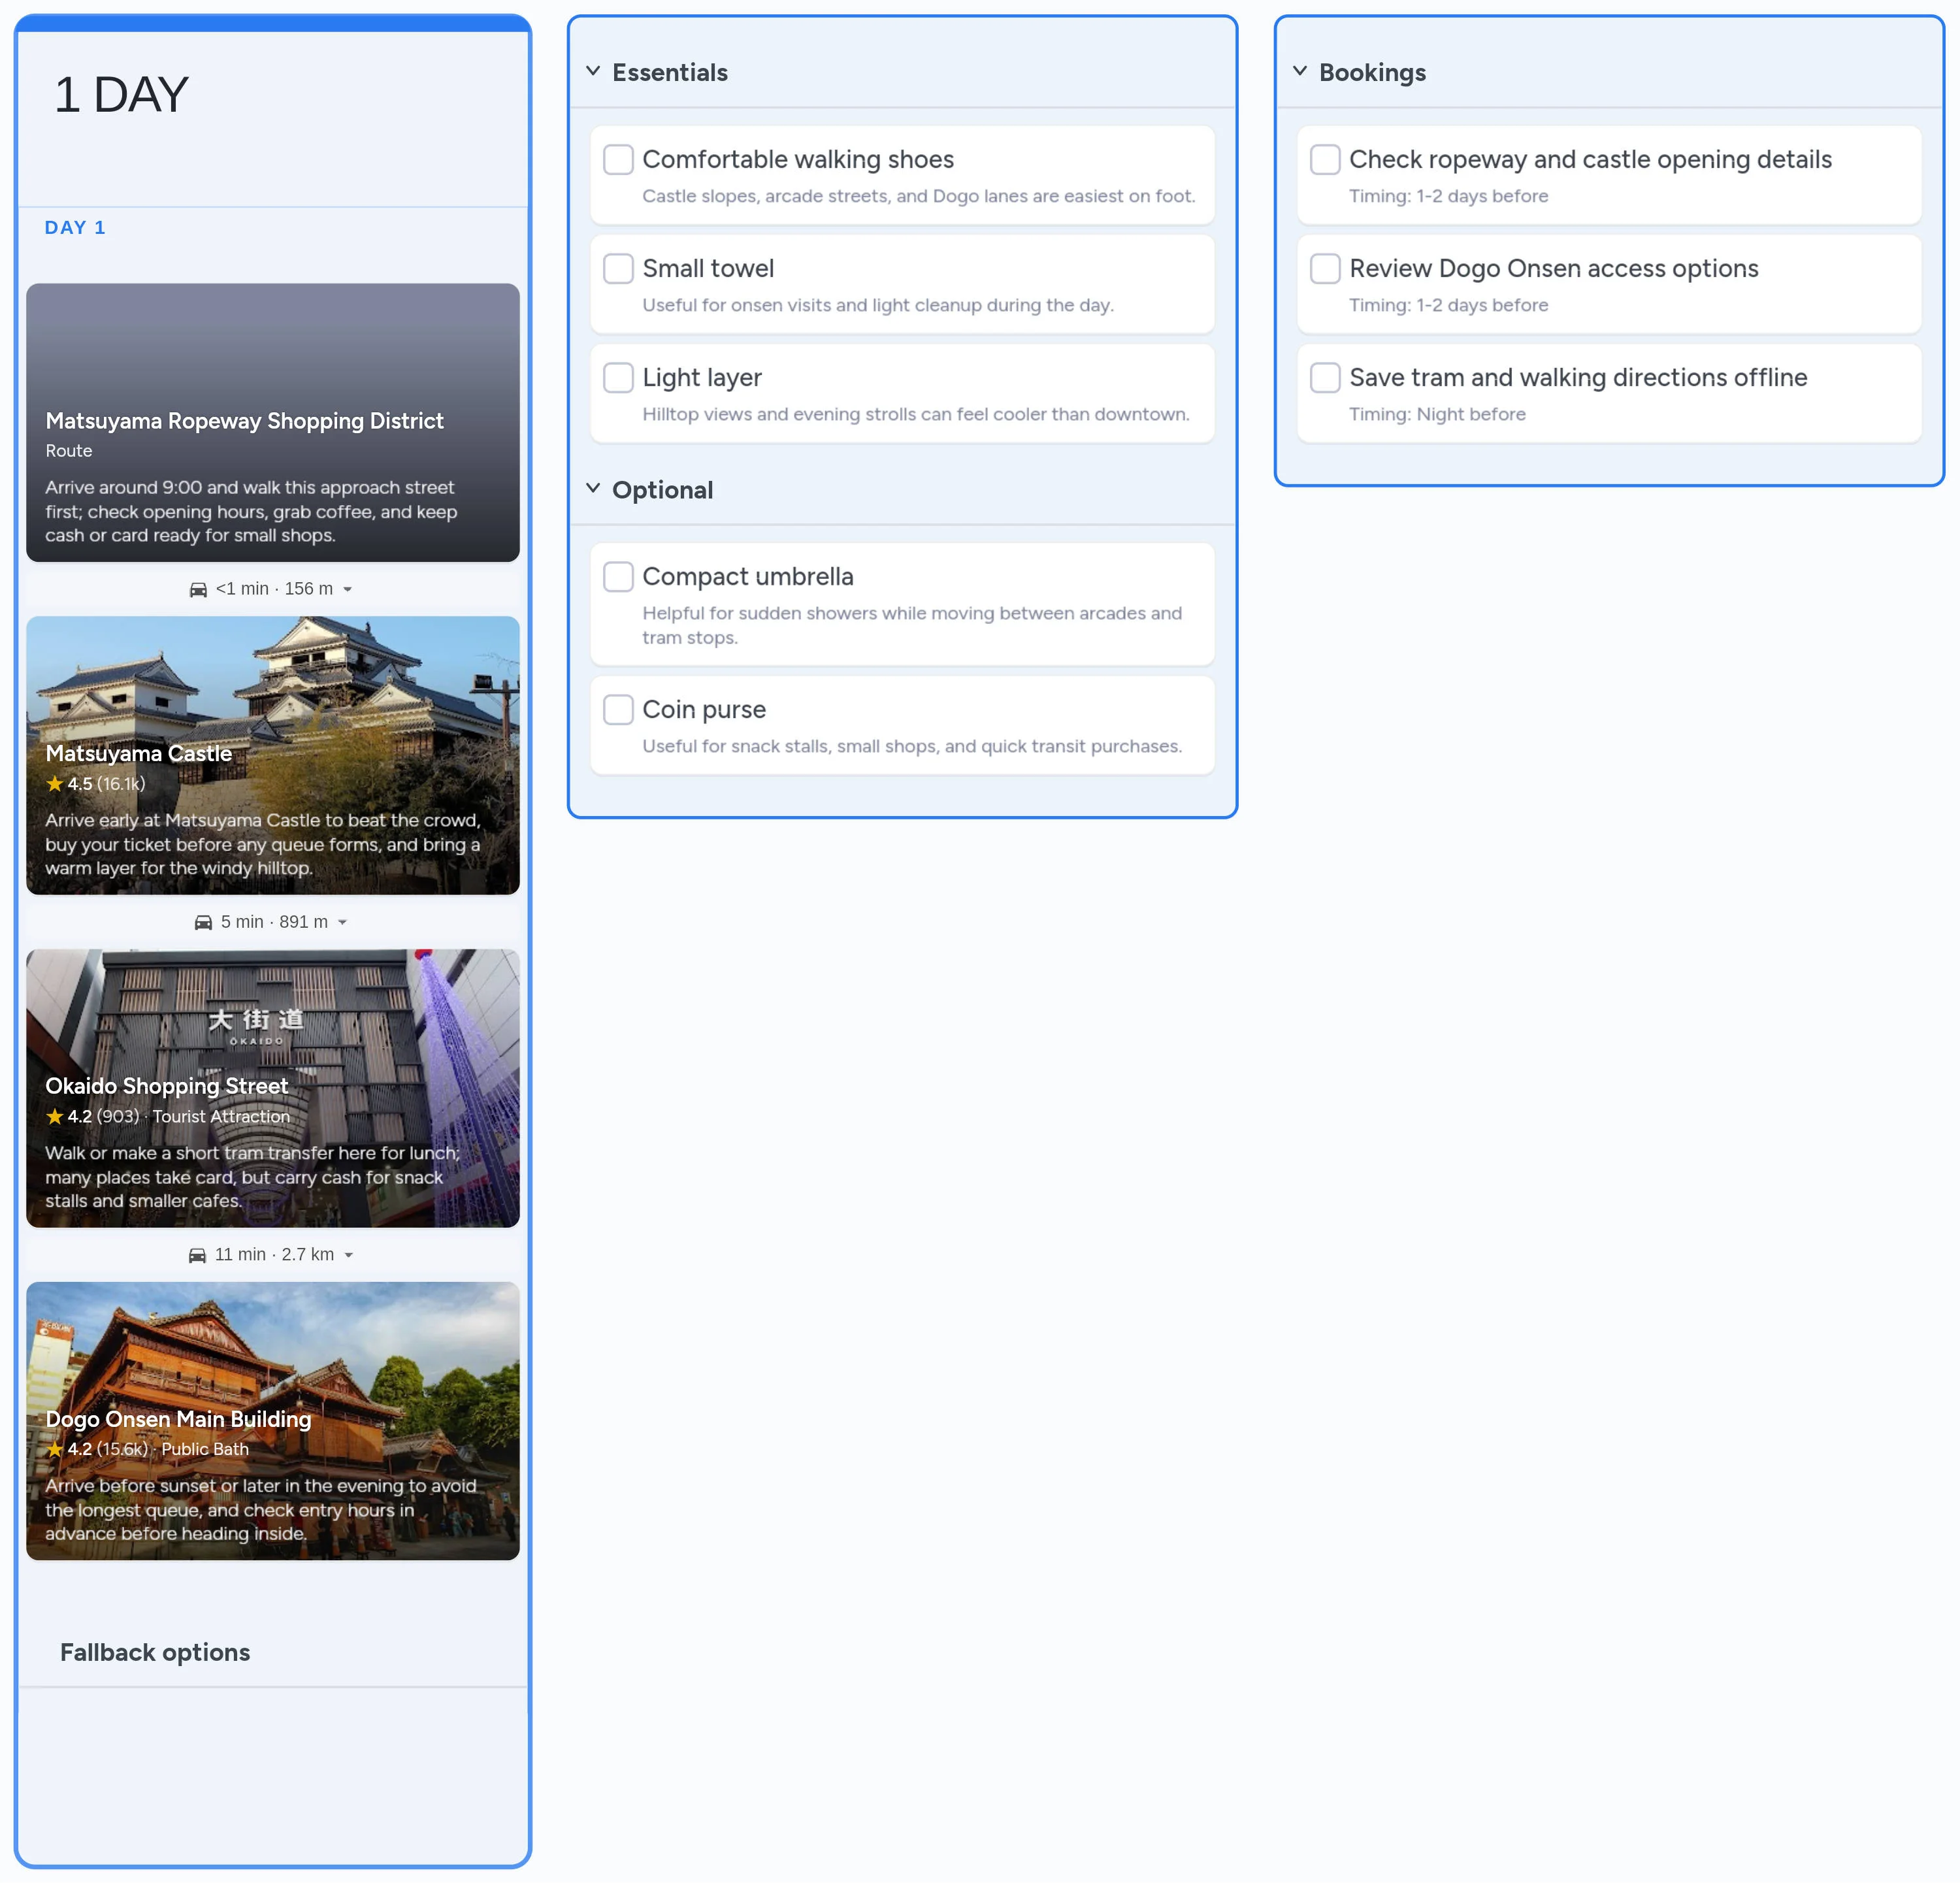Screen dimensions: 1960x1883
Task: Click star icon on Dogo Onsen card
Action: 54,1450
